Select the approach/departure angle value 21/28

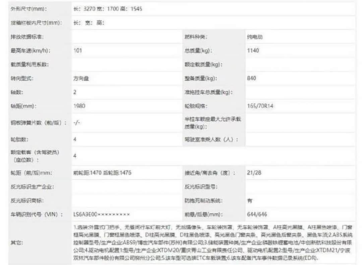(x=253, y=173)
